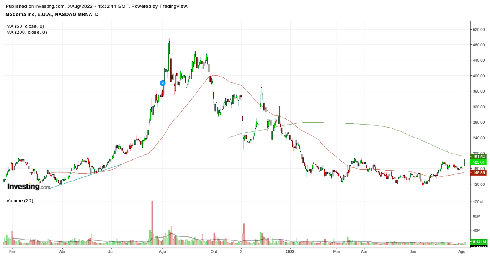Click the 440.00 price axis label
The image size is (490, 256).
click(479, 61)
